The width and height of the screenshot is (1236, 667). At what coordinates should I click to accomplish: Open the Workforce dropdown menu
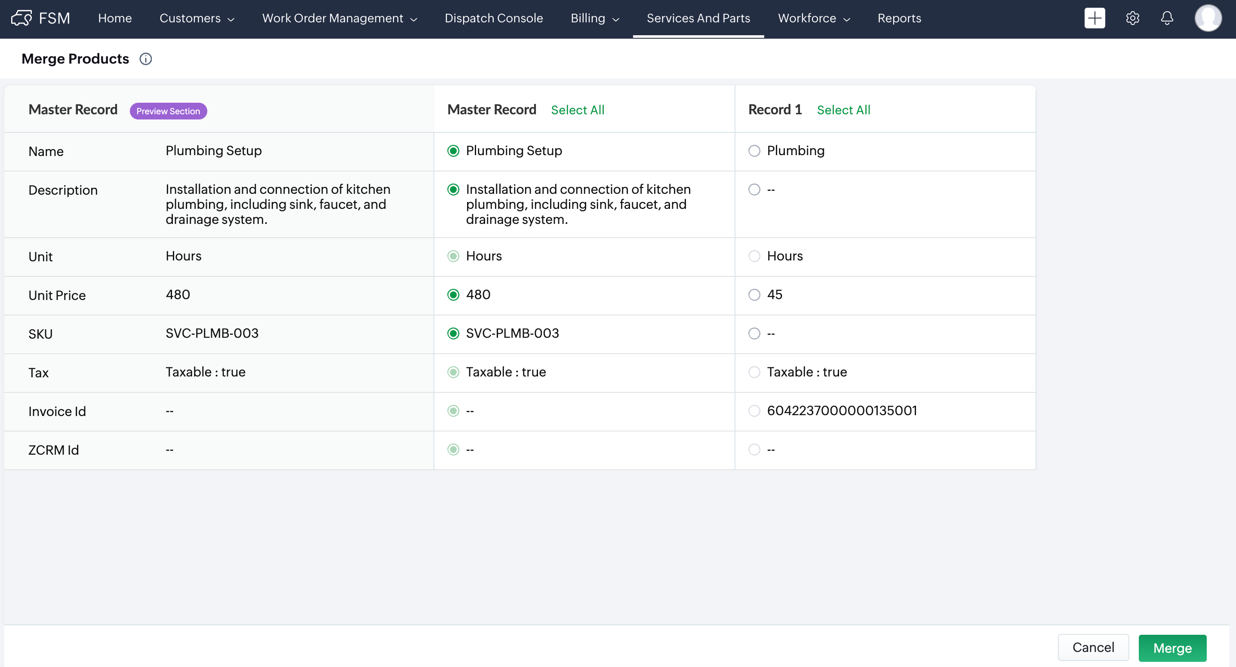(814, 18)
